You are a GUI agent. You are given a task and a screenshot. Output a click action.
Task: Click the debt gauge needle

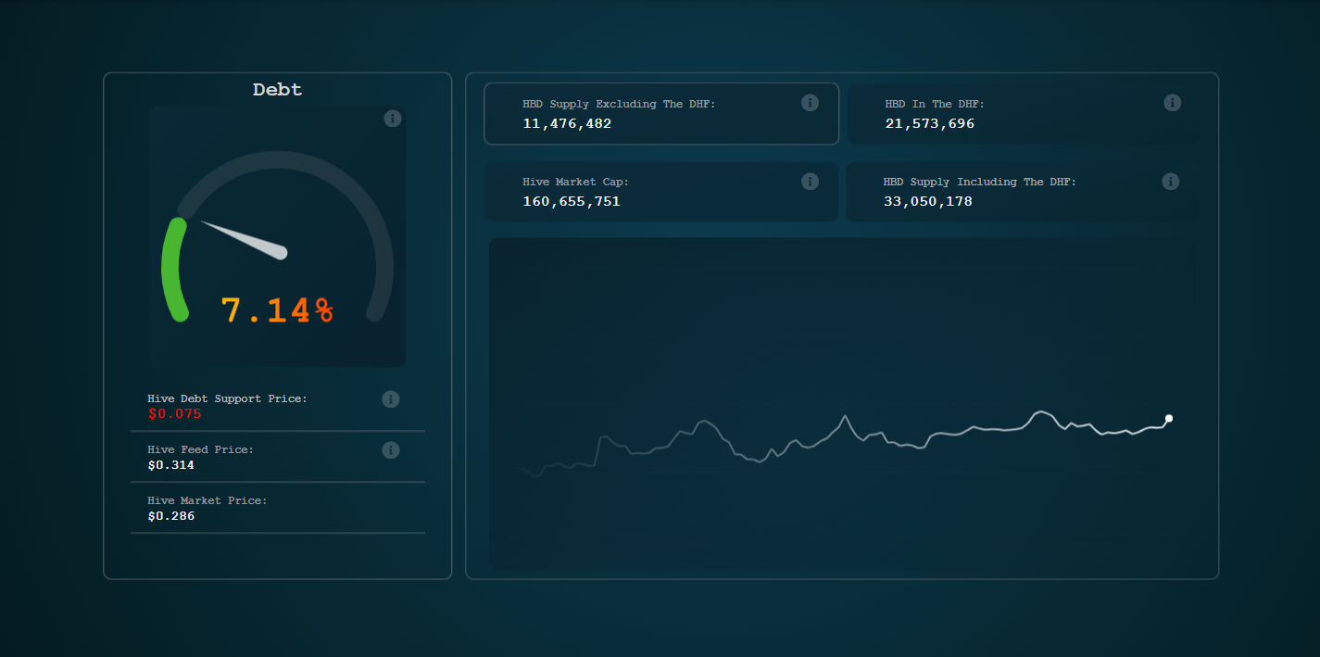click(x=245, y=239)
